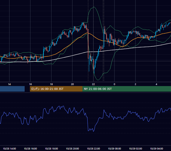
Task: Click the NY 21:00-06:00 JST session bar
Action: (126, 89)
